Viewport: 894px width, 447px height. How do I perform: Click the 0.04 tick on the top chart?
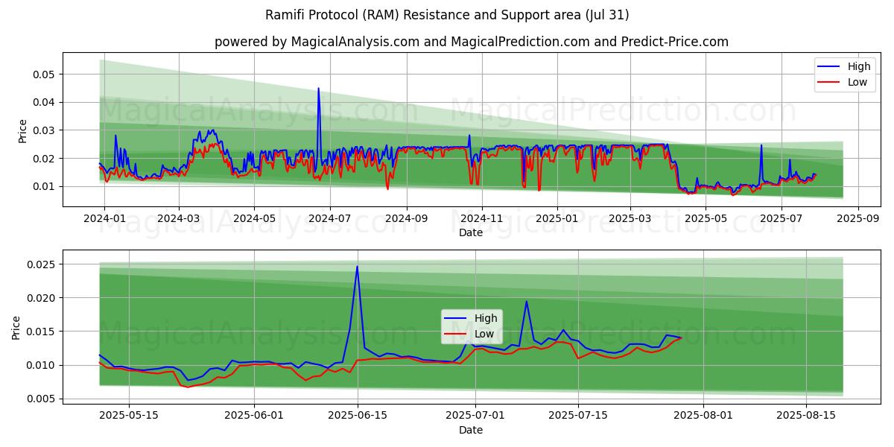(45, 102)
